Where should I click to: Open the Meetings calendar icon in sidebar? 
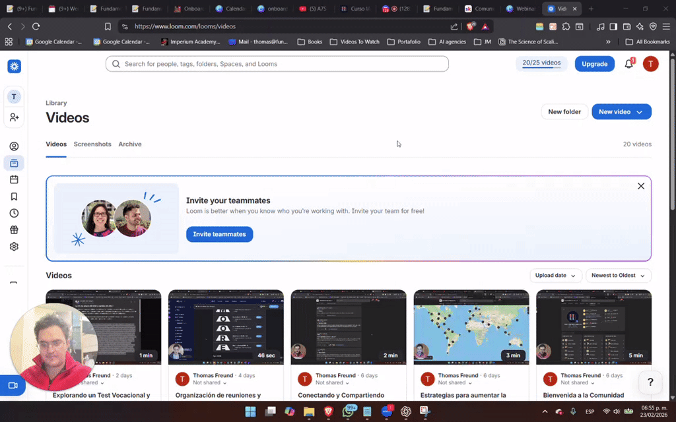[14, 179]
